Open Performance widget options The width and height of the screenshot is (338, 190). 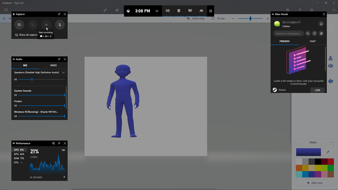click(54, 143)
